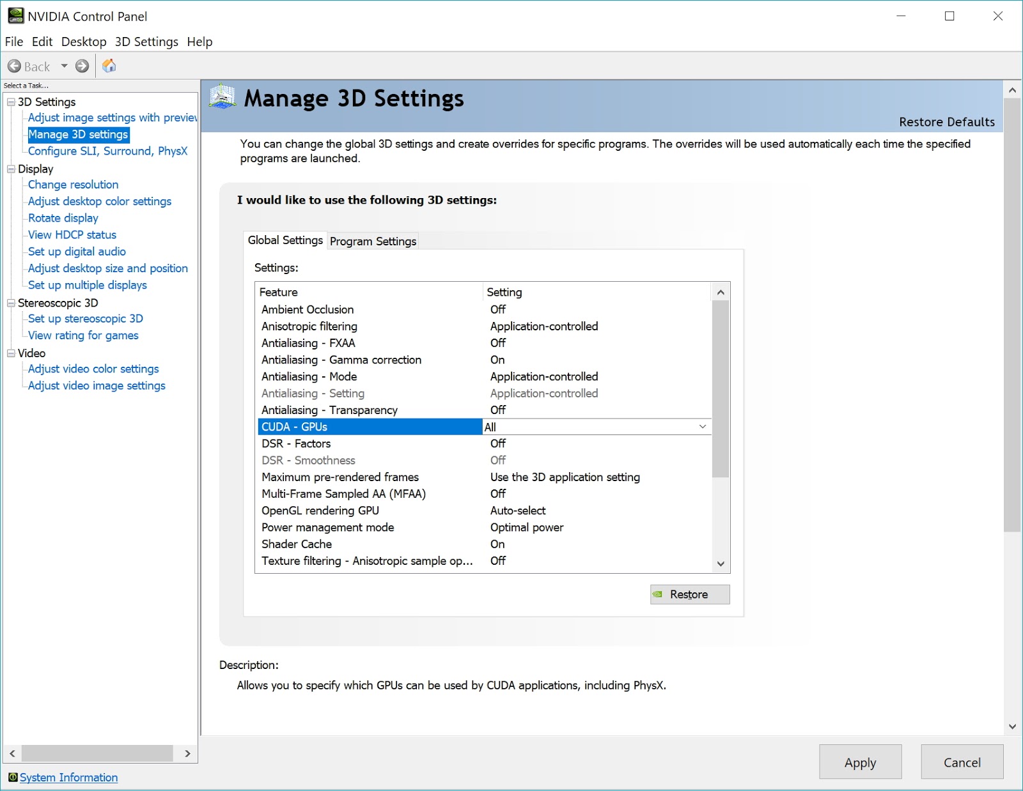Viewport: 1023px width, 791px height.
Task: Switch to the Program Settings tab
Action: tap(373, 241)
